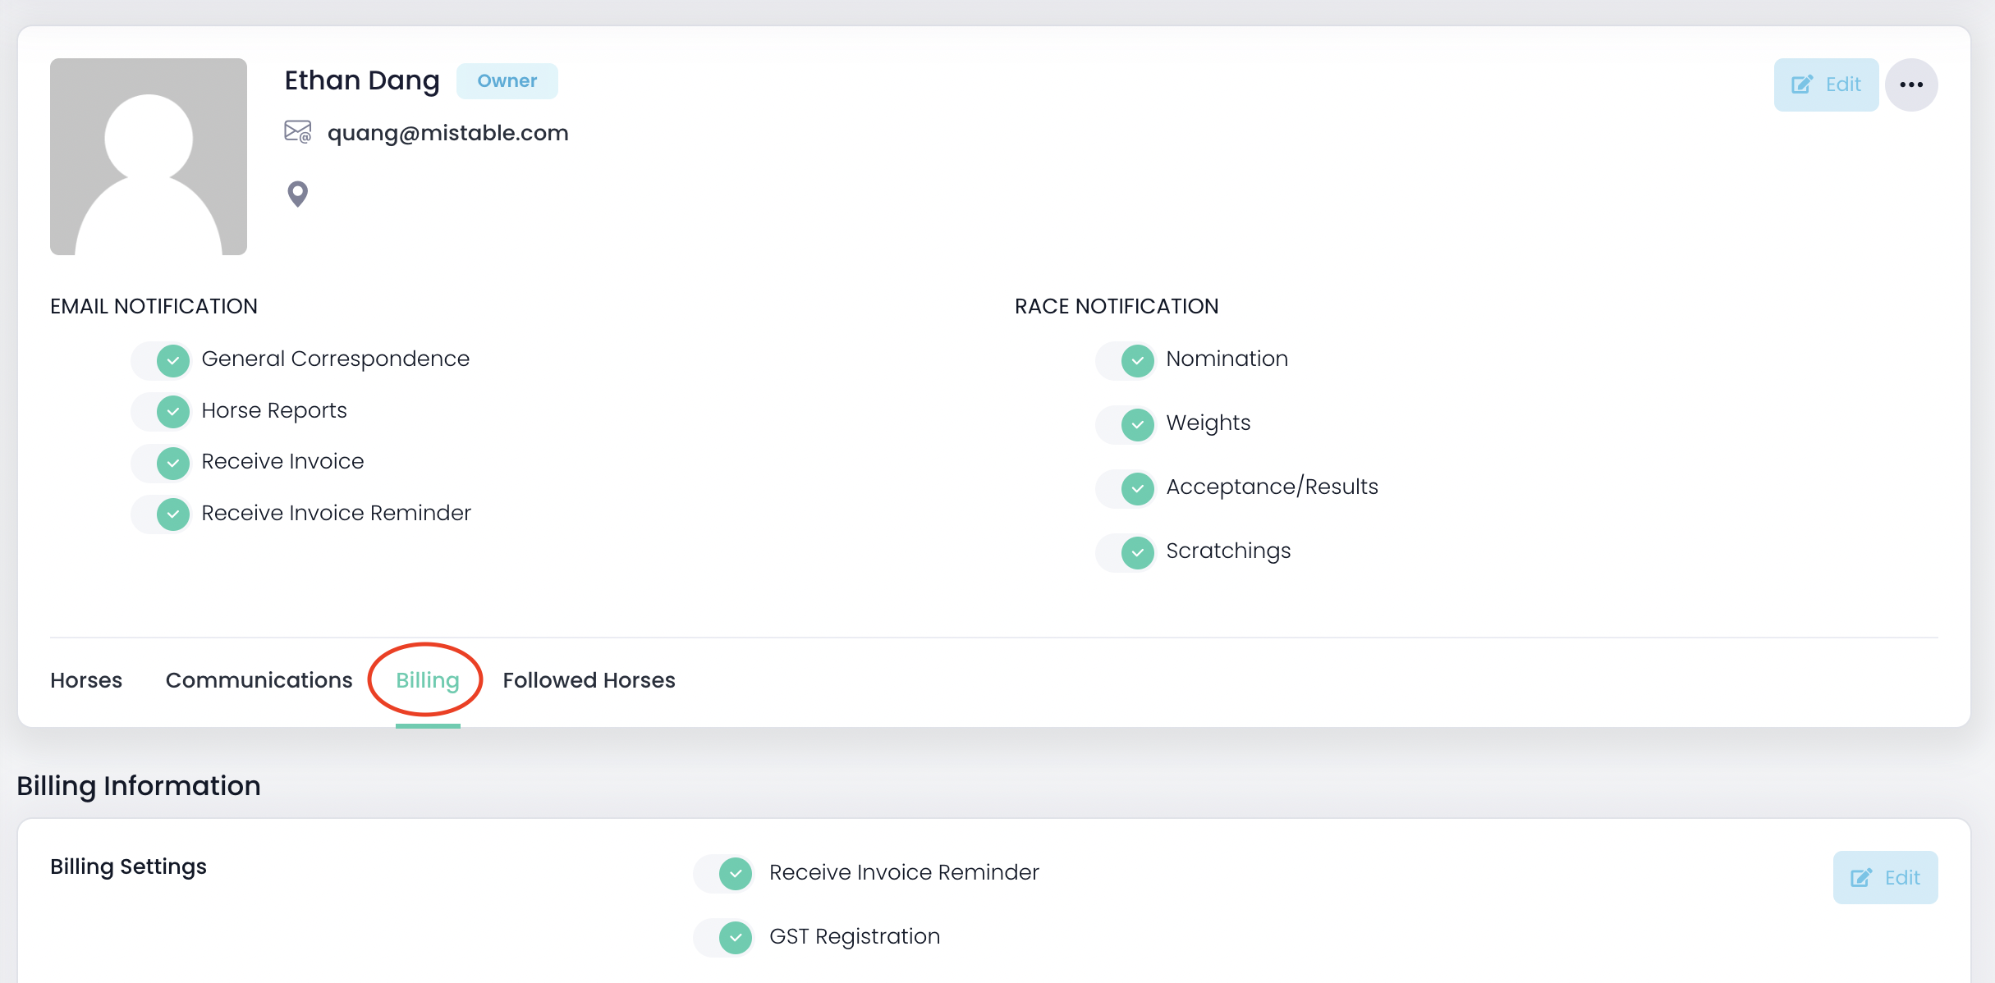
Task: Click the location pin icon
Action: (297, 194)
